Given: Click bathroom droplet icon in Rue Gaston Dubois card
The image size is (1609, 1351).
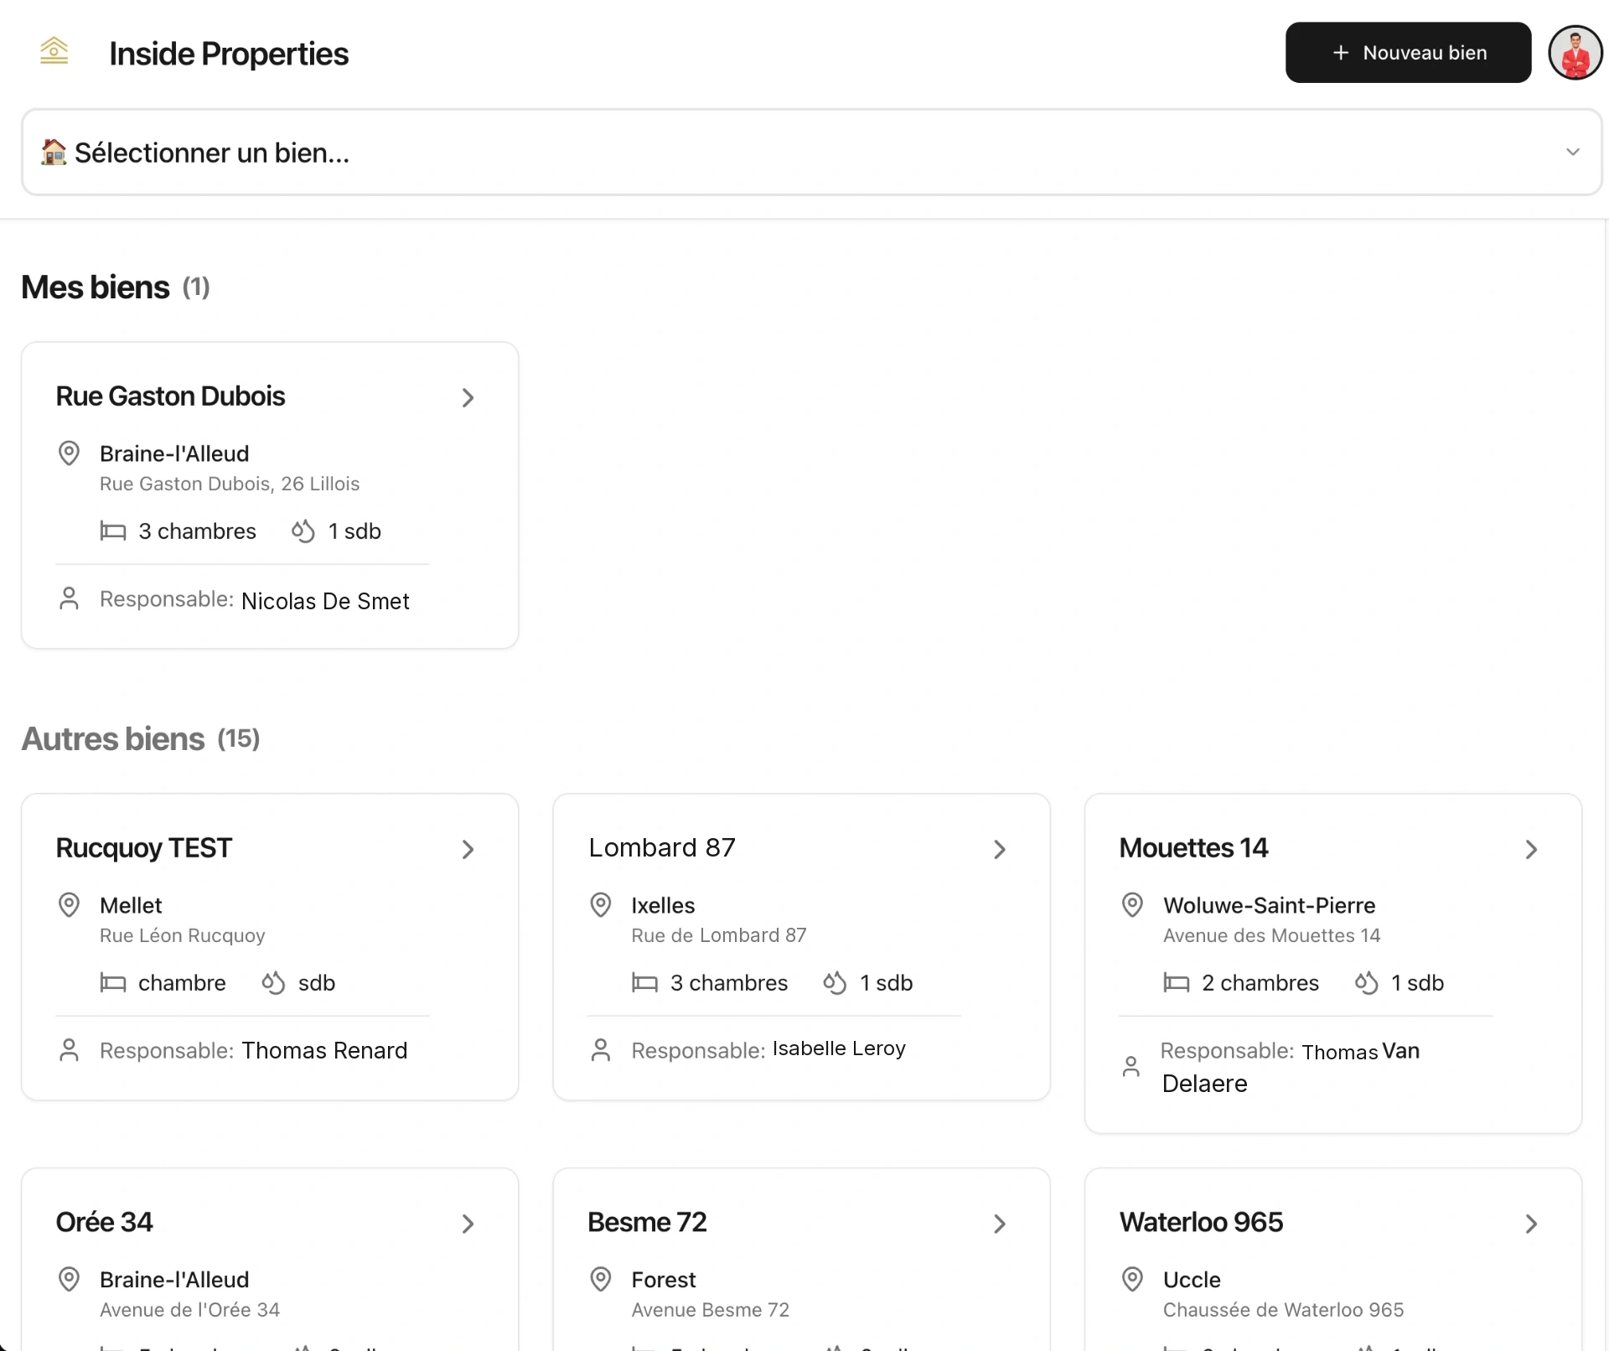Looking at the screenshot, I should 303,531.
